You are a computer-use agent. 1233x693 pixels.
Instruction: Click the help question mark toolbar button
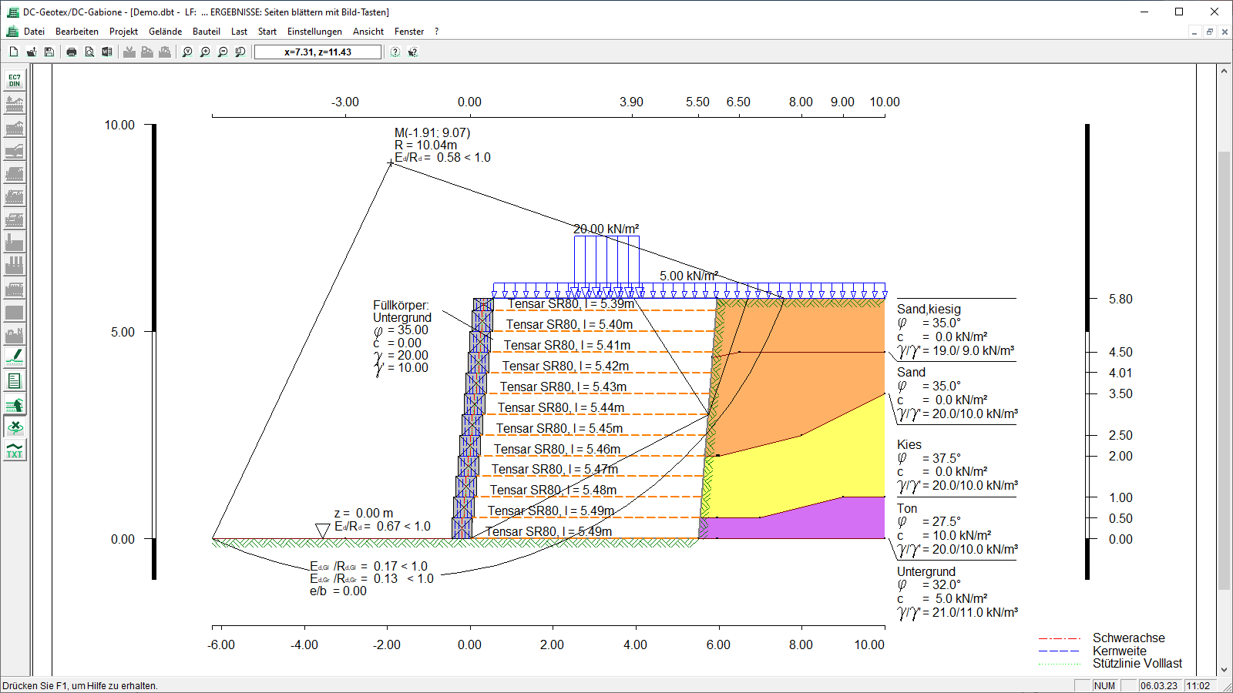395,52
